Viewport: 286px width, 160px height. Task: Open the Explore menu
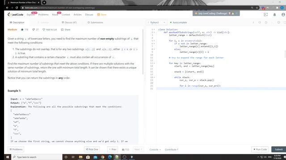(x=30, y=15)
